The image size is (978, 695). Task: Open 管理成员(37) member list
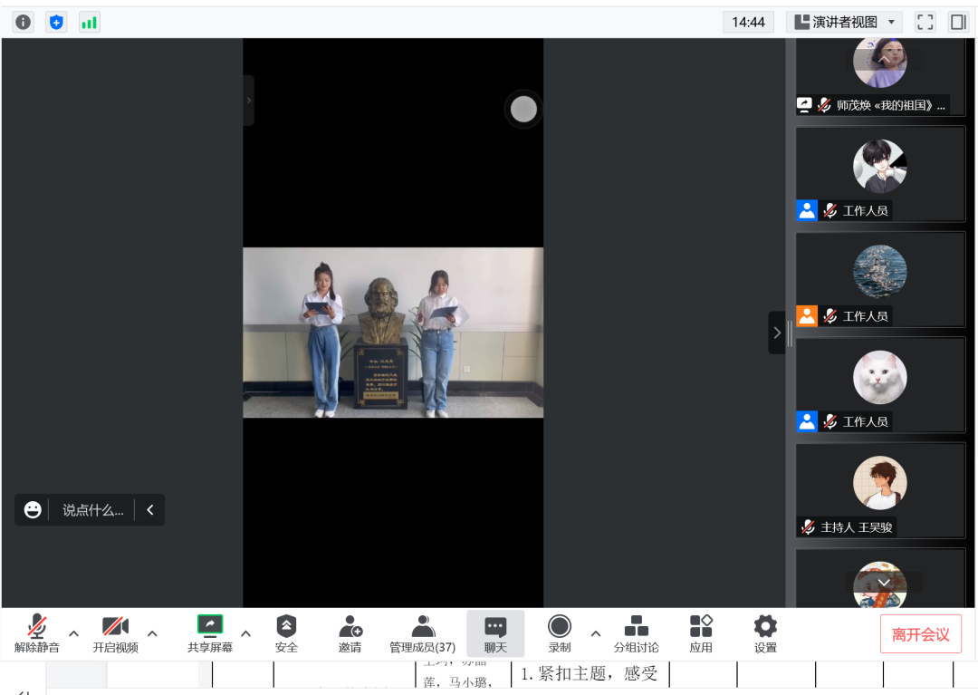422,633
